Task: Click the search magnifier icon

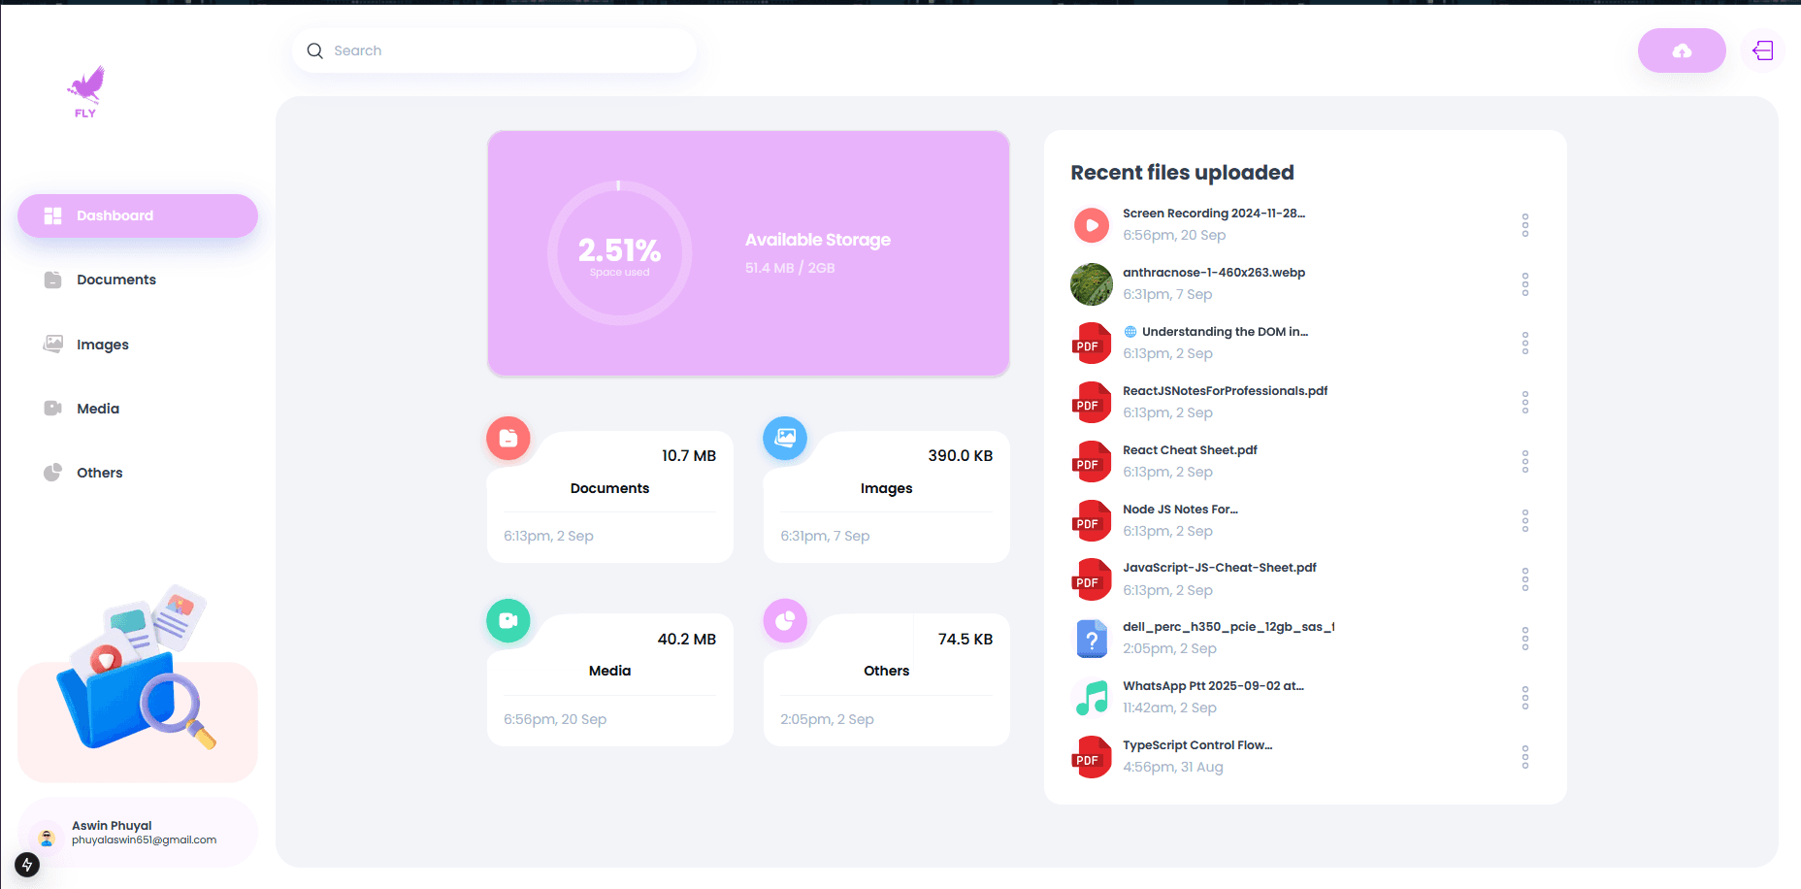Action: pyautogui.click(x=314, y=49)
